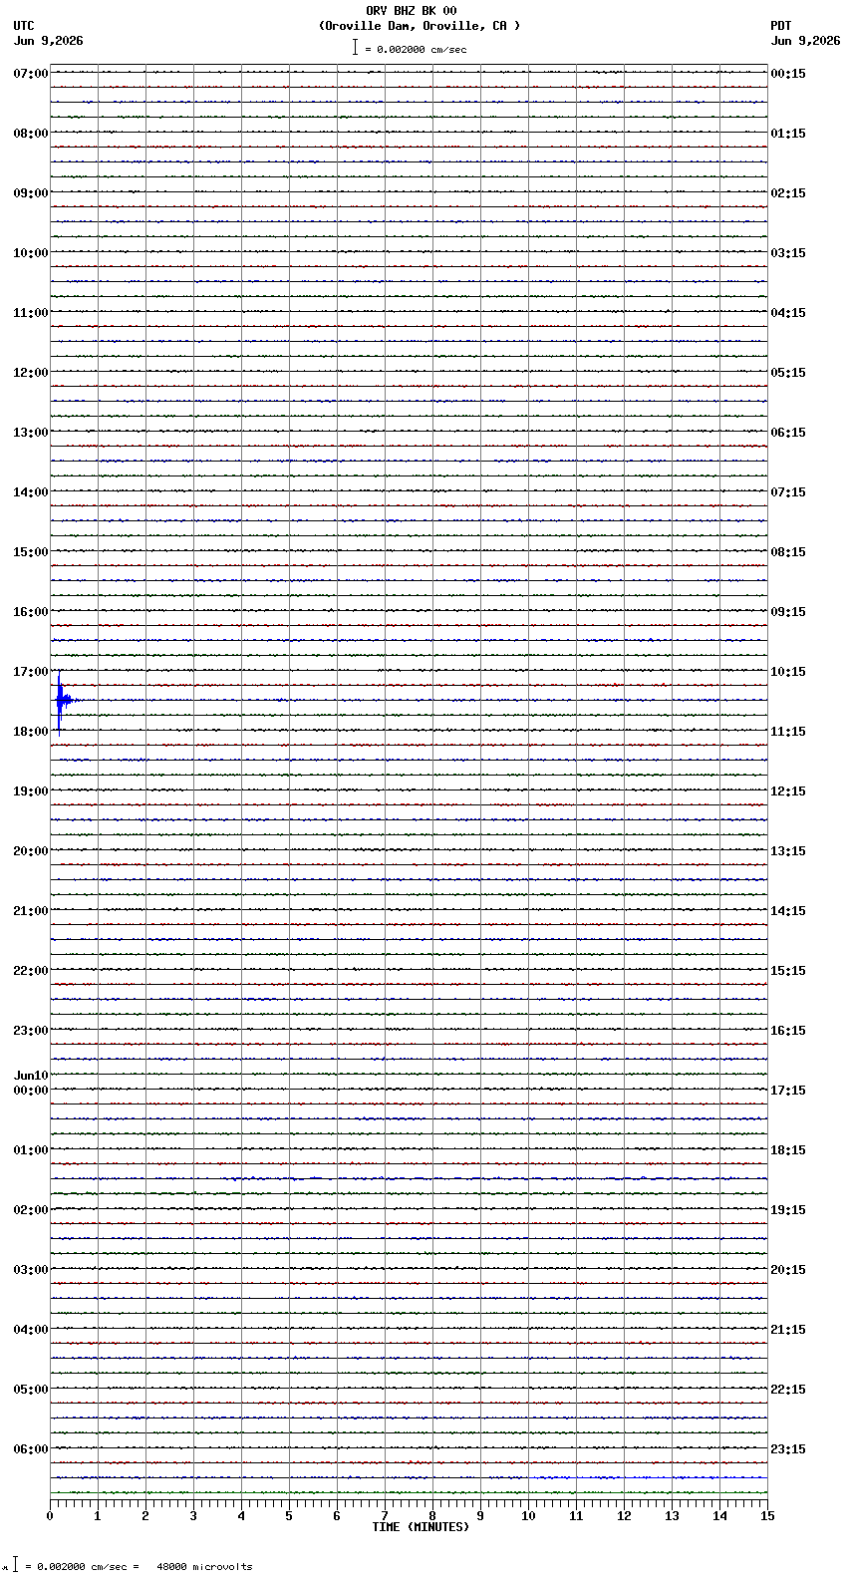Click the '11:15' PDT time label
Viewport: 847px width, 1579px height.
coord(788,732)
